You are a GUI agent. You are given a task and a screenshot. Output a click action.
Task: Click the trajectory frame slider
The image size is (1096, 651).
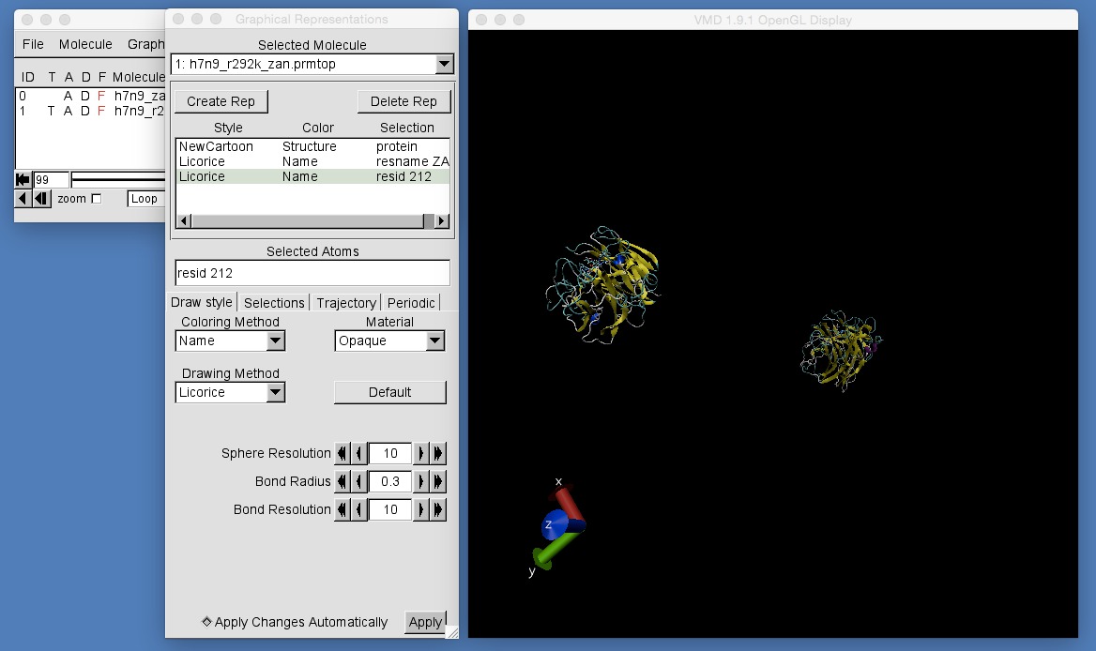point(118,179)
